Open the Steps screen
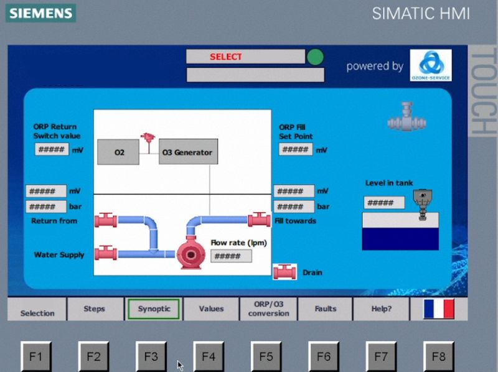 point(95,309)
